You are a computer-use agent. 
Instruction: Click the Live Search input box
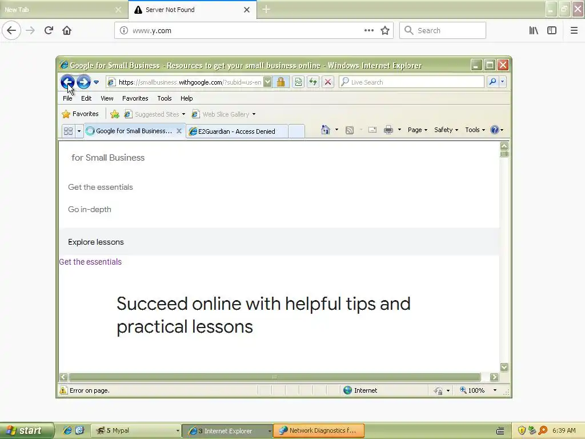pyautogui.click(x=411, y=82)
